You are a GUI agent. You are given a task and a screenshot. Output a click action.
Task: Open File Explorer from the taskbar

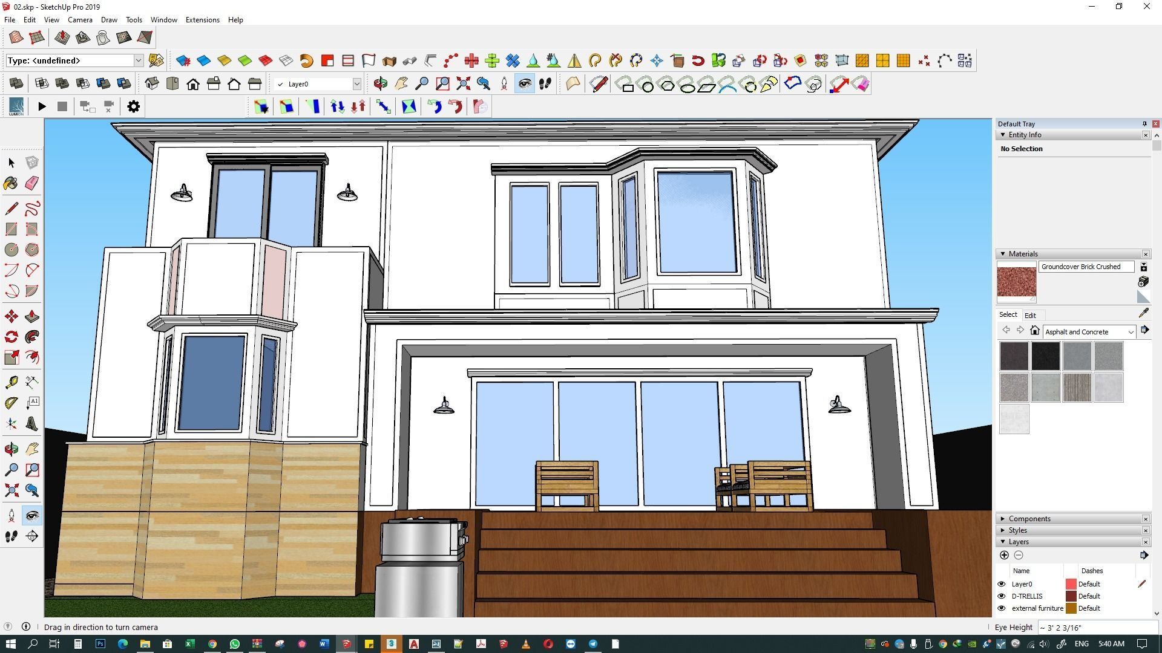(x=145, y=644)
